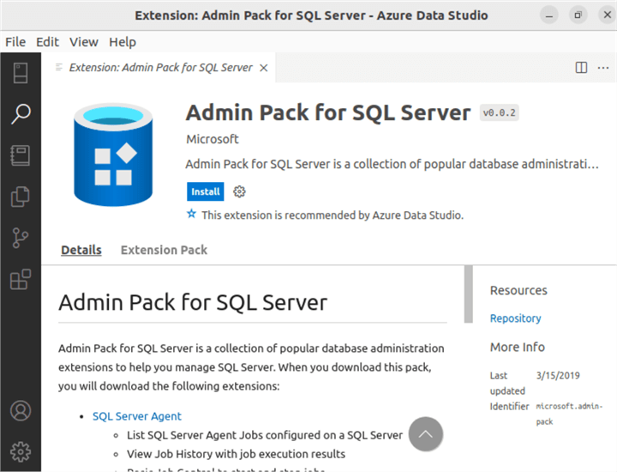
Task: Follow the SQL Server Agent link
Action: point(137,416)
